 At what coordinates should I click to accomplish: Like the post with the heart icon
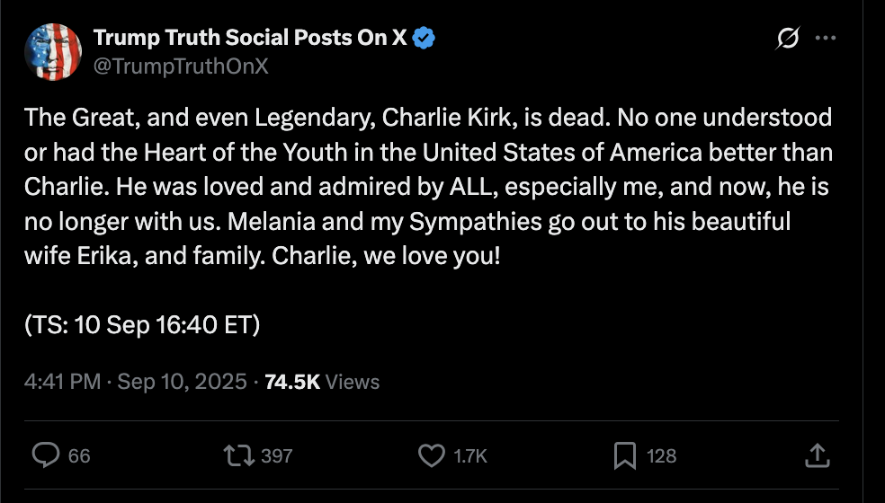433,455
